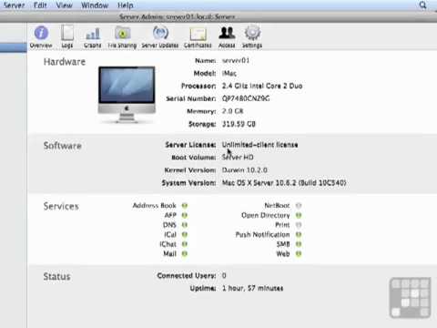Click the Software section heading
Image resolution: width=437 pixels, height=328 pixels.
tap(63, 146)
